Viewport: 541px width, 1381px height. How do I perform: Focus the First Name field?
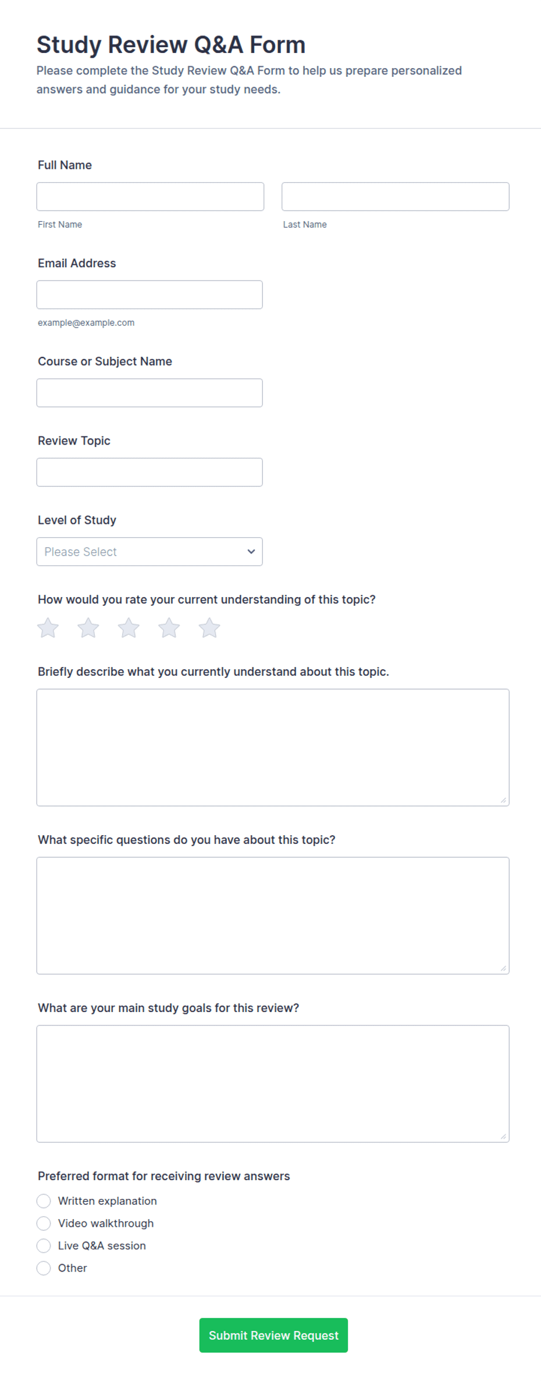[150, 197]
